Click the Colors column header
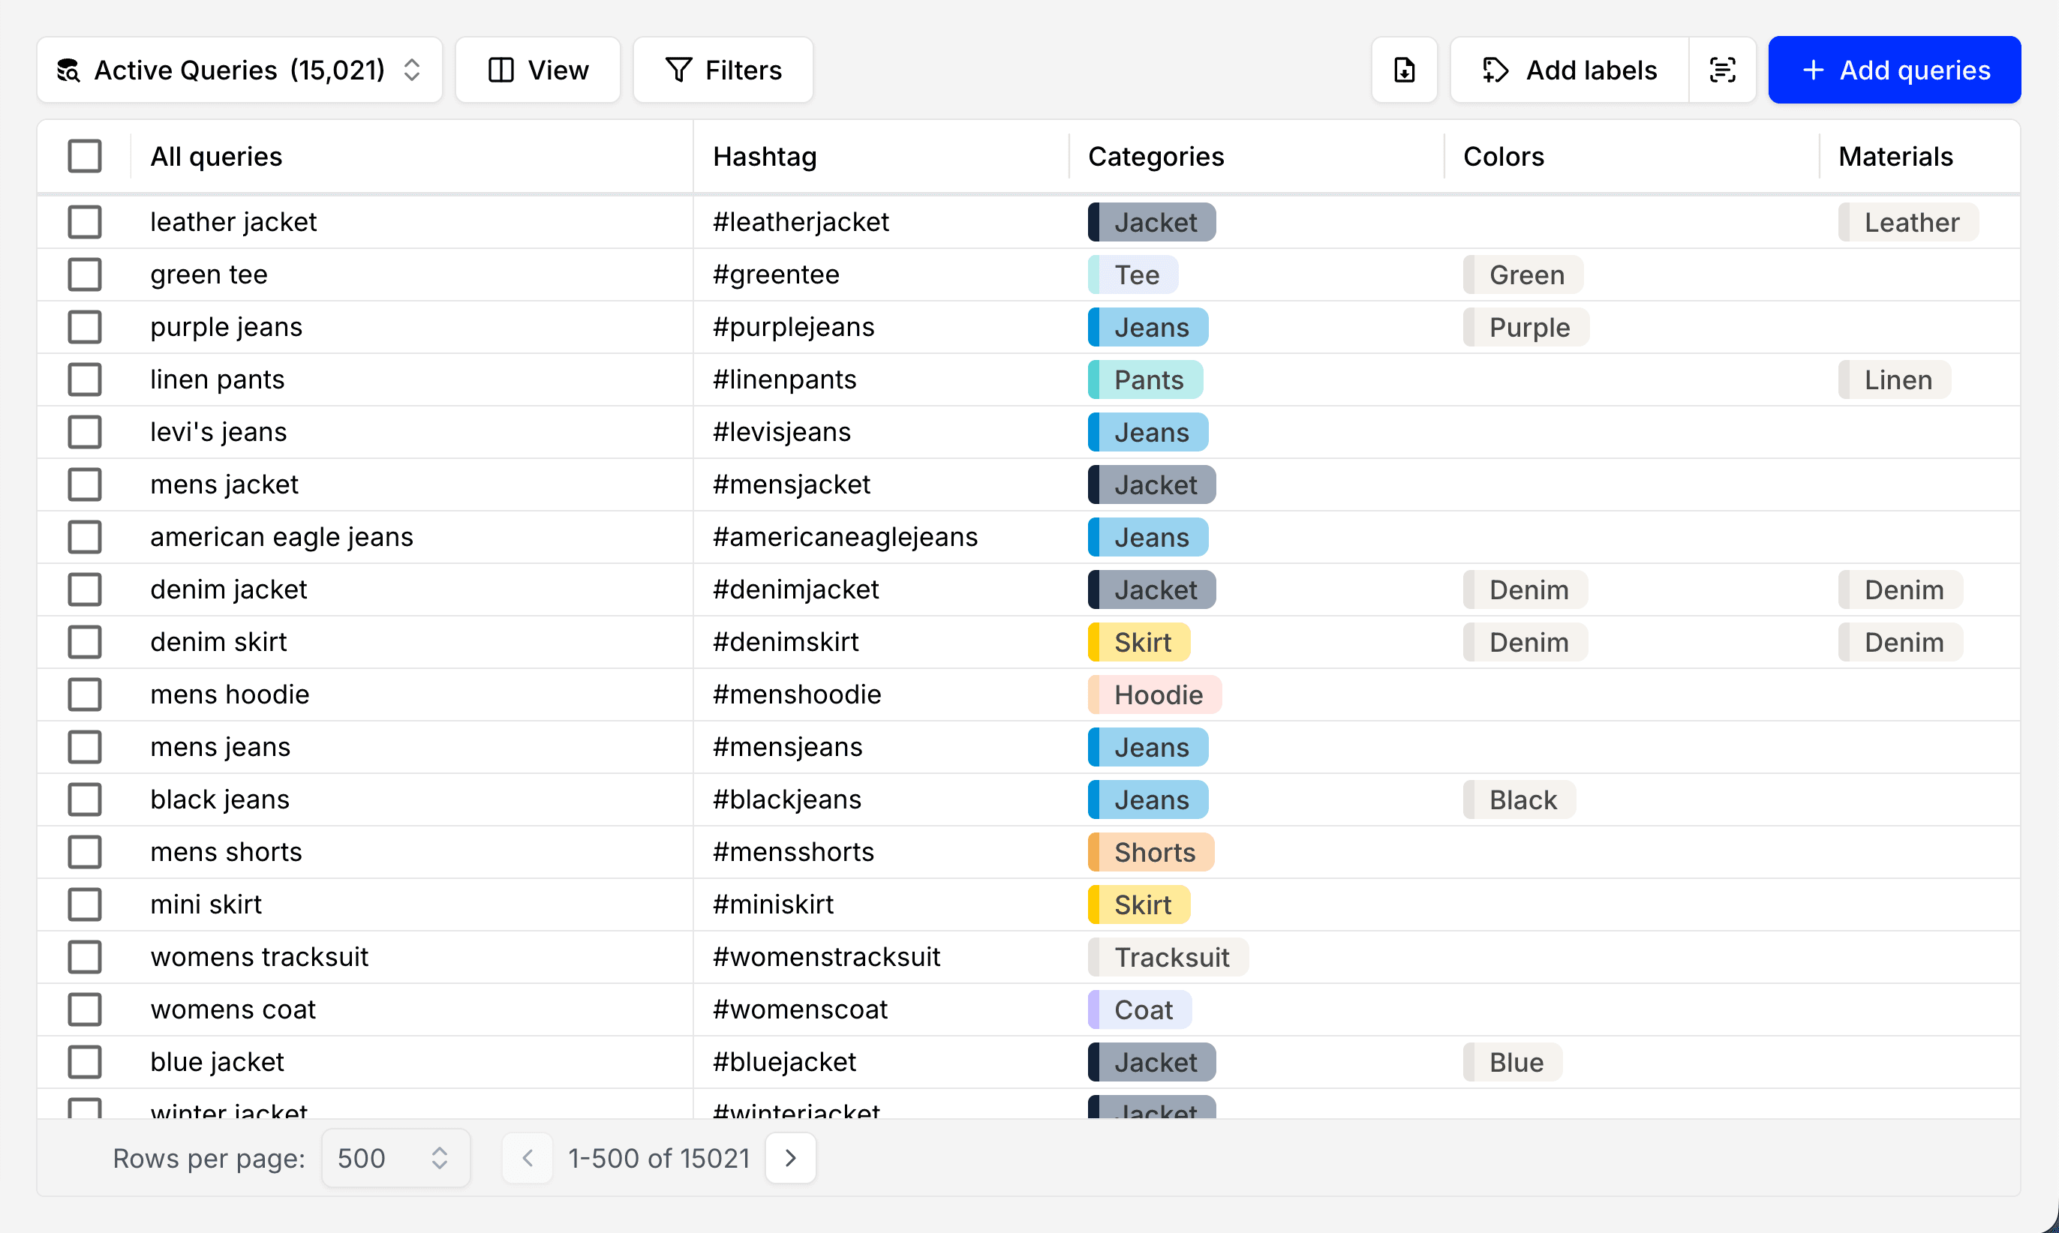The image size is (2059, 1233). coord(1503,156)
